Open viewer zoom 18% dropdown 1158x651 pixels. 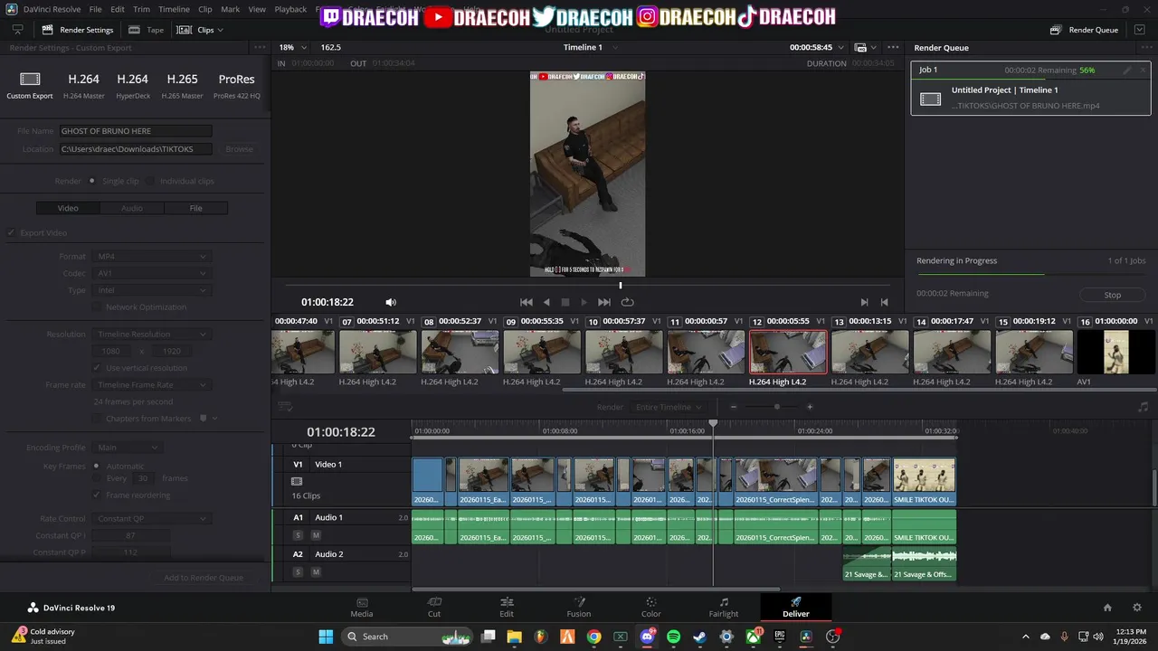292,47
